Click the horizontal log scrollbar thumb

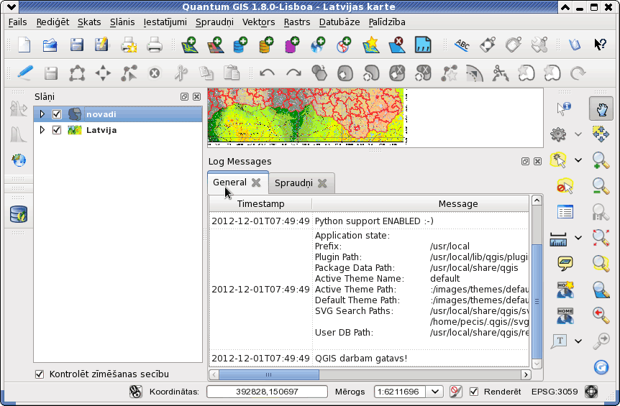tap(269, 374)
